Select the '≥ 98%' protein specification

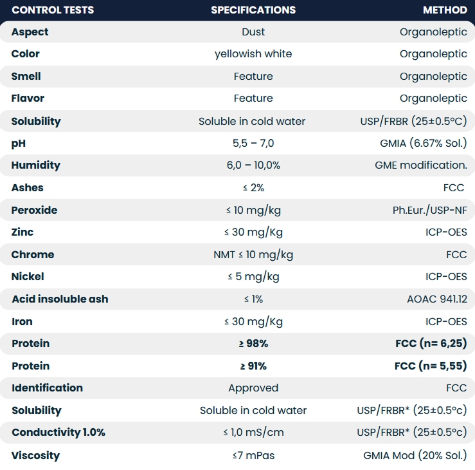253,344
